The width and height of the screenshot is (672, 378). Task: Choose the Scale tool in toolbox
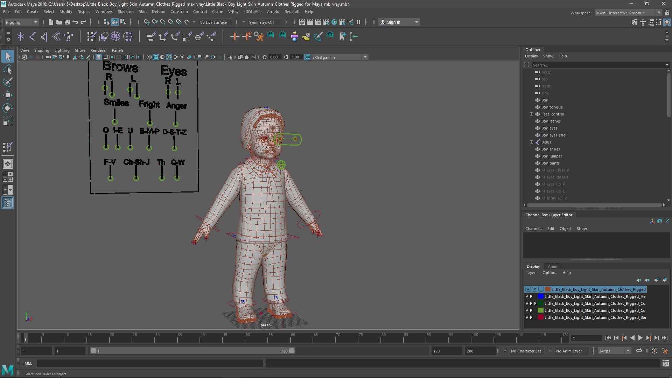click(8, 121)
